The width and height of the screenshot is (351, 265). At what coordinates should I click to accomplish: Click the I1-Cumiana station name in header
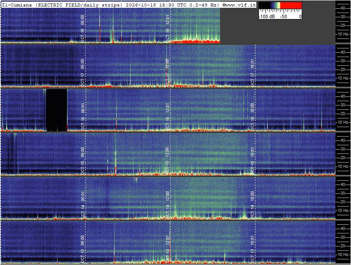coord(17,5)
